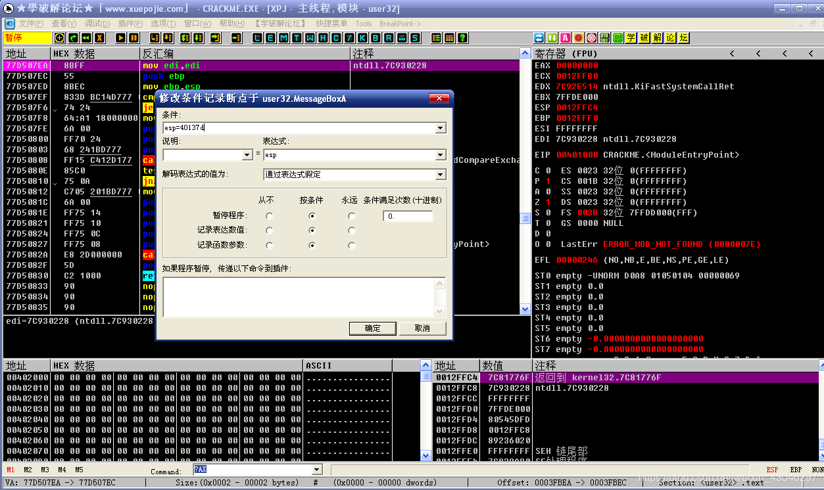Image resolution: width=824 pixels, height=490 pixels.
Task: Click the green question mark help icon
Action: pos(462,38)
